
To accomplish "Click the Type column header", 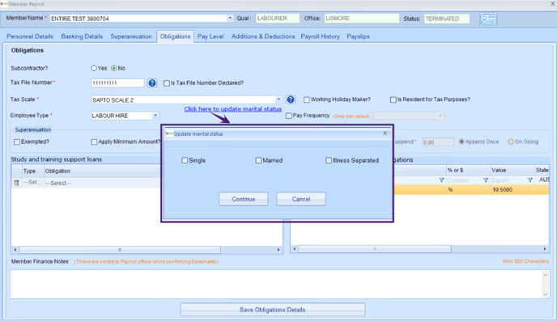I will [x=32, y=171].
